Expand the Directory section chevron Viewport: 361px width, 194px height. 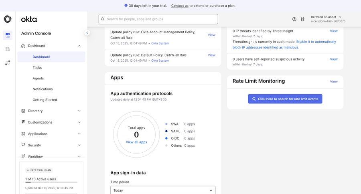click(79, 111)
